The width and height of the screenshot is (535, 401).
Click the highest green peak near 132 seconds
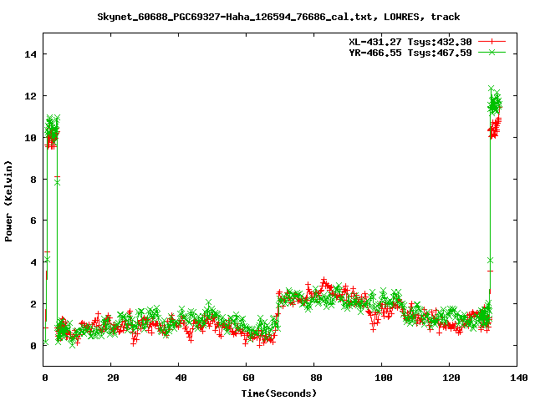point(491,89)
